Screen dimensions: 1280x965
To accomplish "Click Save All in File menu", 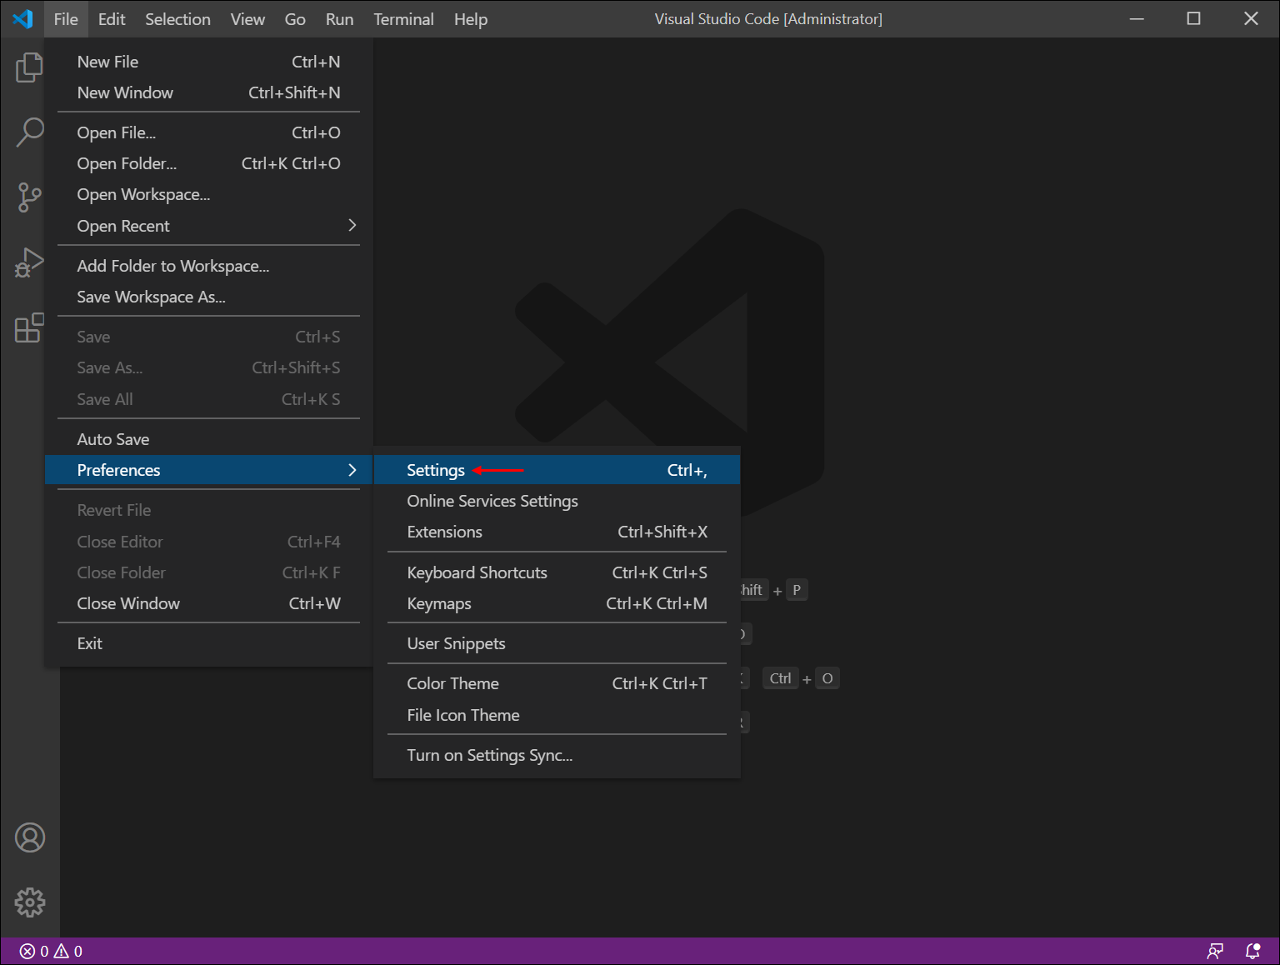I will (x=208, y=399).
